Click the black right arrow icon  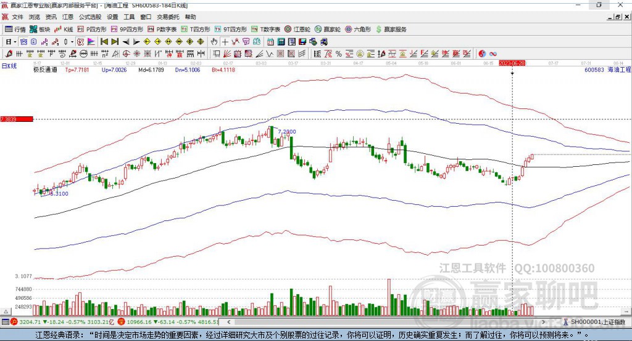coord(136,42)
